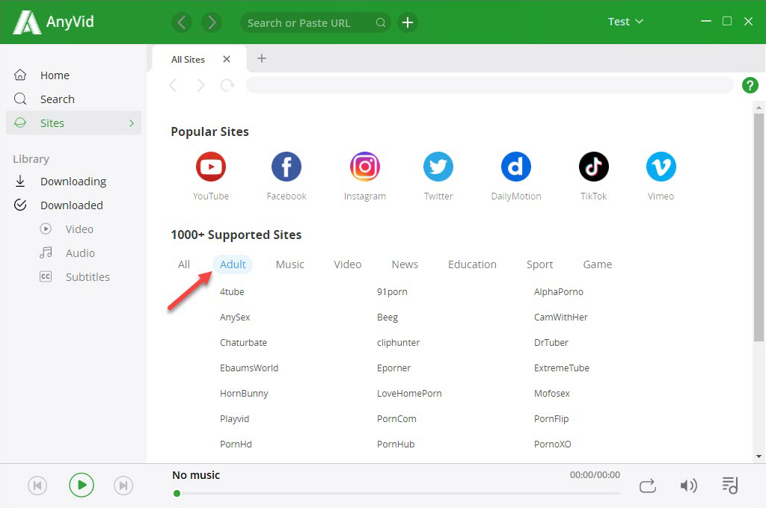Screen dimensions: 766x508
Task: Toggle the repeat loop mode icon
Action: pyautogui.click(x=648, y=486)
